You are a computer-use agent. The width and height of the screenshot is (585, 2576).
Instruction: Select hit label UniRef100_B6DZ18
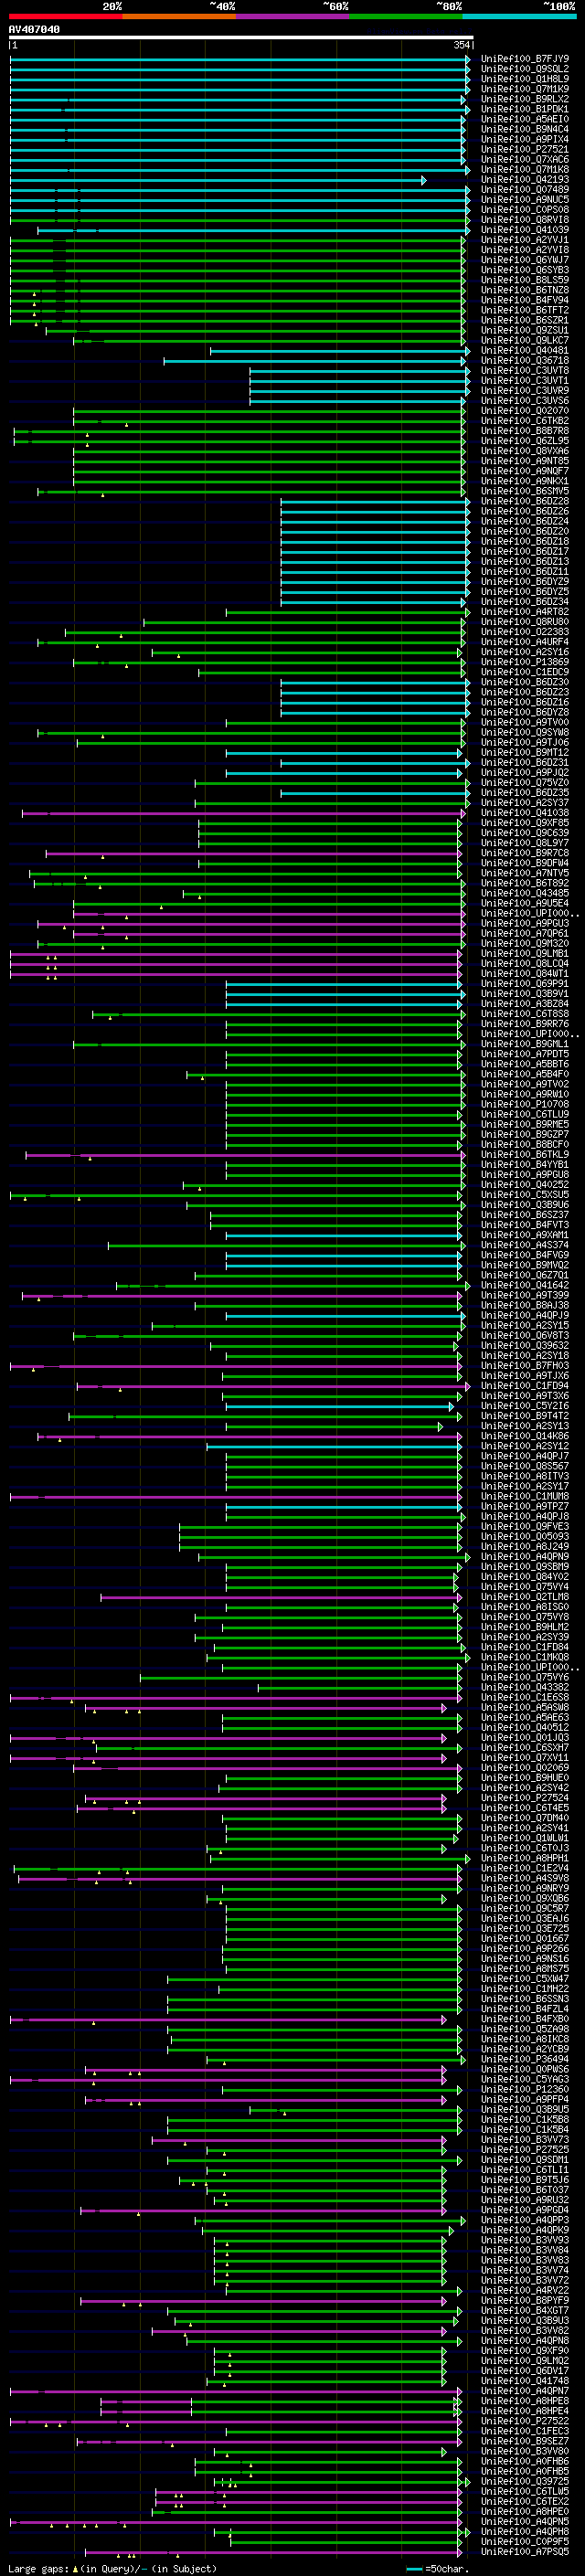coord(524,542)
